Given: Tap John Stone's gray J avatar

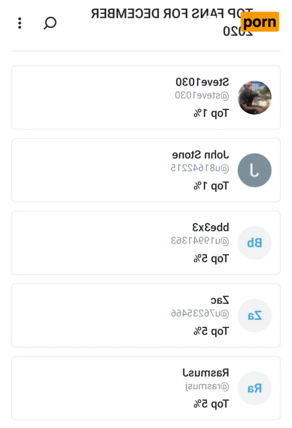Looking at the screenshot, I should (x=255, y=170).
